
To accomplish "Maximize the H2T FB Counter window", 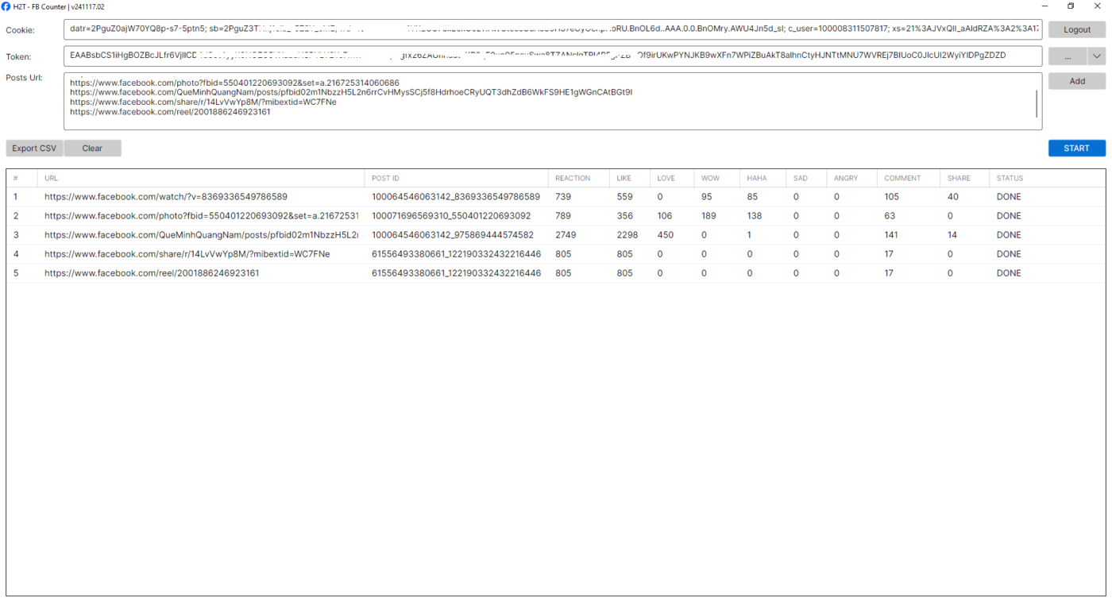I will [x=1071, y=6].
